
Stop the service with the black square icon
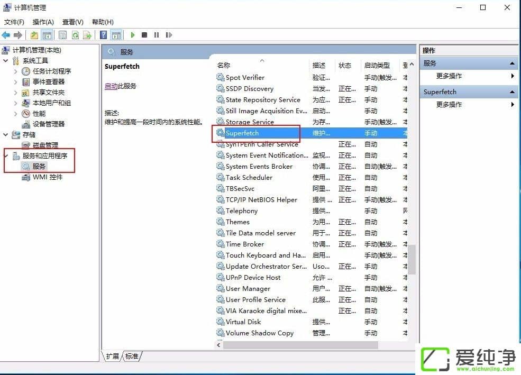click(x=144, y=35)
